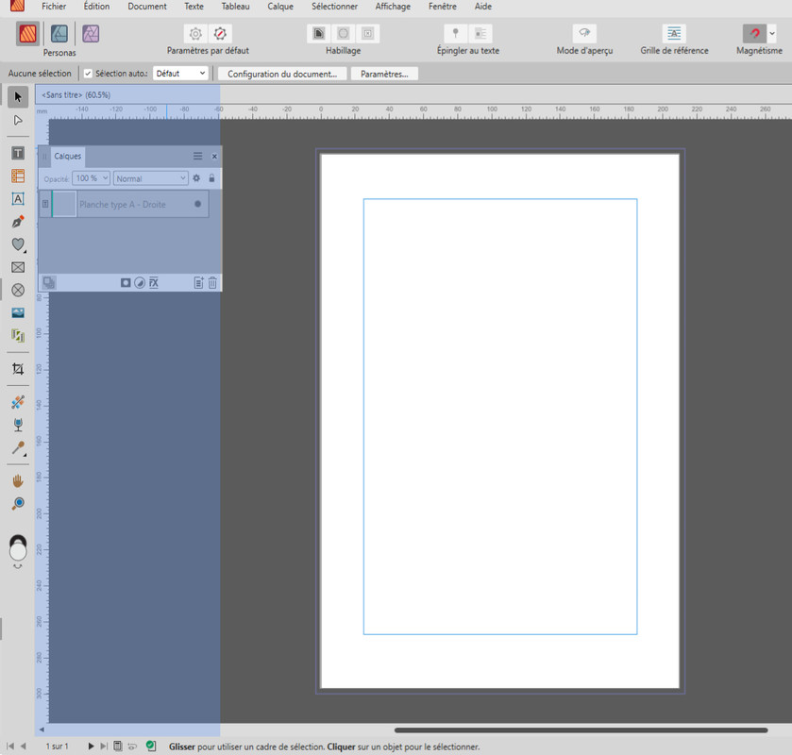Select the elliptical Picture Frame tool
The width and height of the screenshot is (792, 755).
pos(18,290)
